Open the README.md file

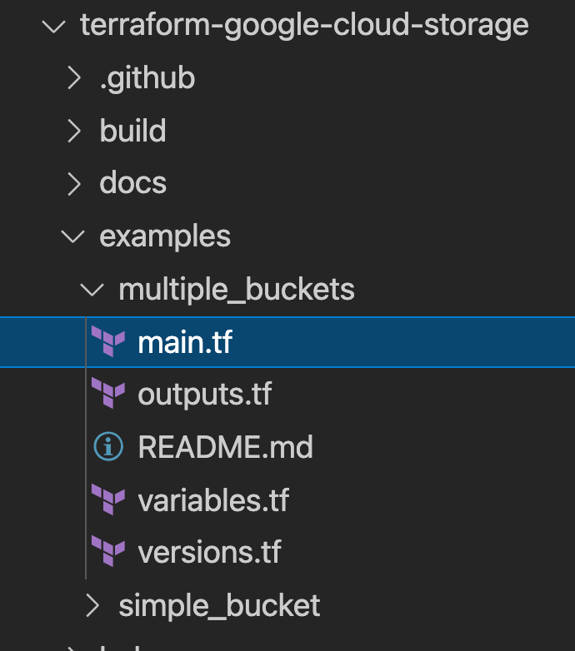point(225,447)
